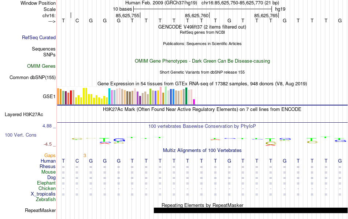Click the Common dbSNP(155) track label
This screenshot has height=219, width=348.
[x=33, y=77]
